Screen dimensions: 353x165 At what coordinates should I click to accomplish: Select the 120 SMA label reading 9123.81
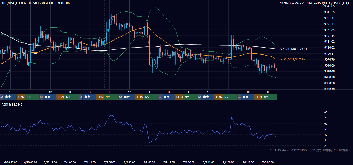293,49
